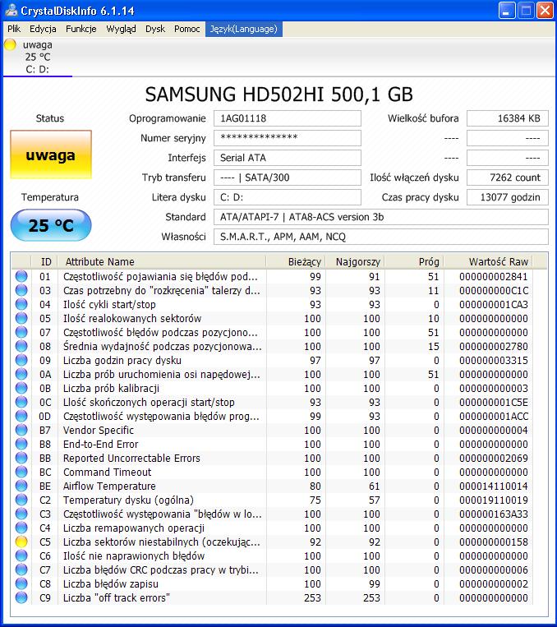Click raw value 000000002069
Image resolution: width=557 pixels, height=627 pixels.
pyautogui.click(x=494, y=458)
